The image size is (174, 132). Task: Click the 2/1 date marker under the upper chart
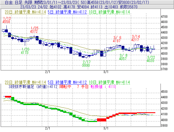coord(48,72)
